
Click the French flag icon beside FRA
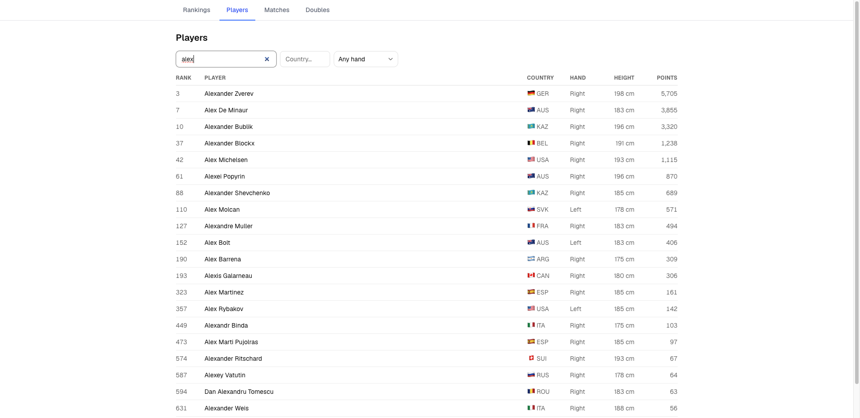(x=531, y=226)
